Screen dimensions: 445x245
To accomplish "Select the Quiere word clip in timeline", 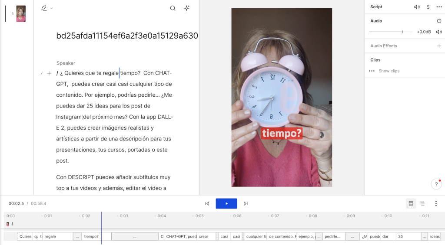I will click(25, 236).
